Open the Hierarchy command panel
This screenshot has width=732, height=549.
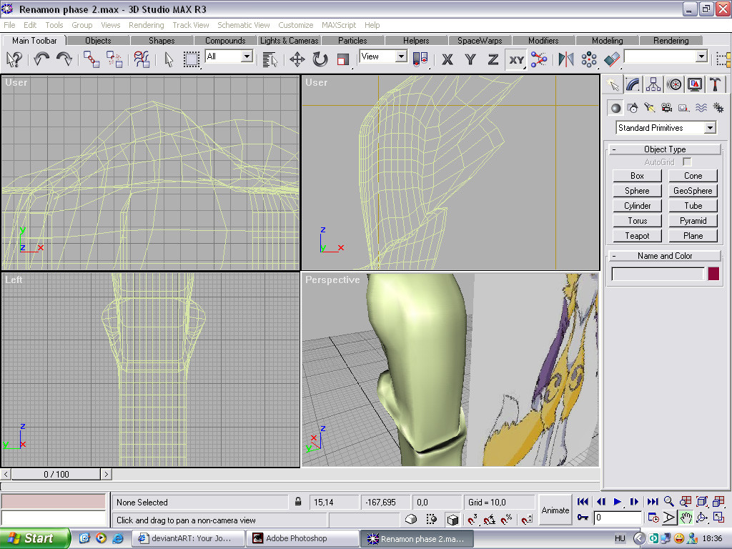click(653, 84)
